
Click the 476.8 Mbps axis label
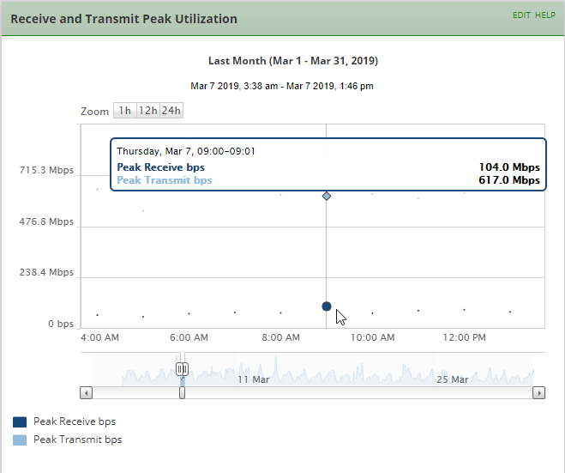pyautogui.click(x=46, y=221)
